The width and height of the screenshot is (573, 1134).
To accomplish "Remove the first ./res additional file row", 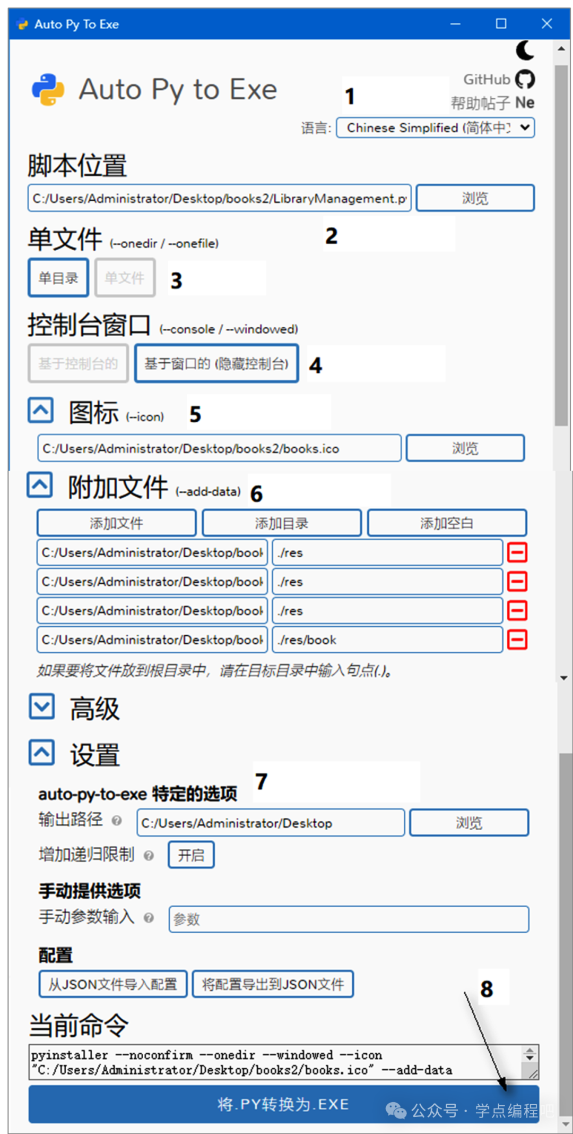I will pos(517,553).
